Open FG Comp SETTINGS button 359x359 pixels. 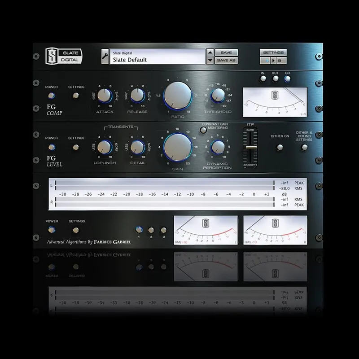coord(76,96)
